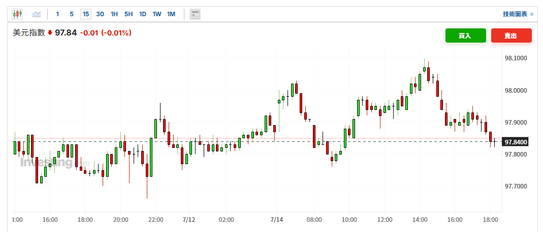Image resolution: width=543 pixels, height=232 pixels.
Task: Switch to the area chart type icon
Action: [x=37, y=14]
